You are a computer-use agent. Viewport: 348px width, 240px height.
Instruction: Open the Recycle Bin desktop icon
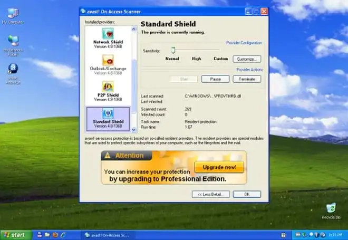[331, 208]
